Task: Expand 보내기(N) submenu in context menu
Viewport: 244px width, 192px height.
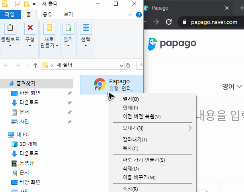Action: pyautogui.click(x=152, y=128)
